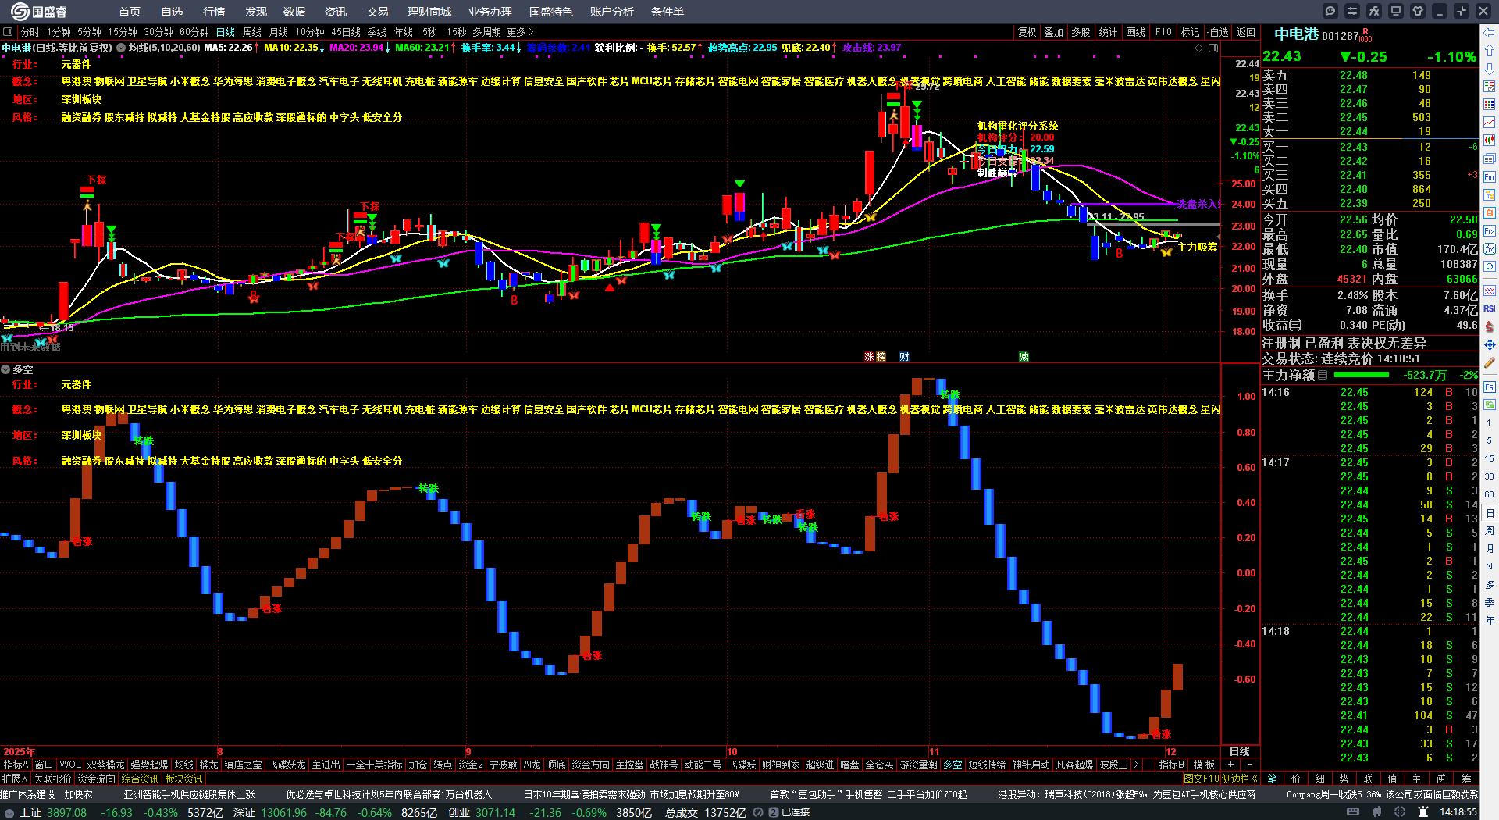This screenshot has height=820, width=1499.
Task: Toggle the small square icon before 分时
Action: 8,32
